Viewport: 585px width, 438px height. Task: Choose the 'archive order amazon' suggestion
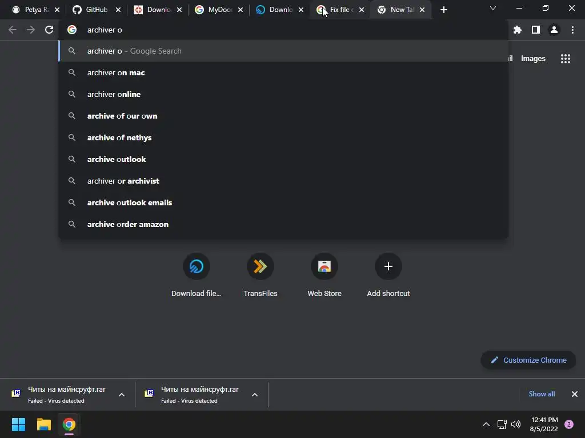(x=283, y=224)
